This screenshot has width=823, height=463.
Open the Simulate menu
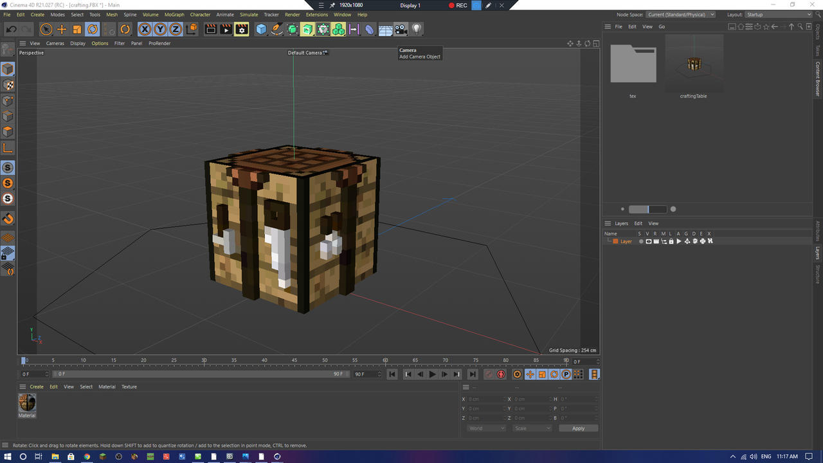[x=249, y=14]
